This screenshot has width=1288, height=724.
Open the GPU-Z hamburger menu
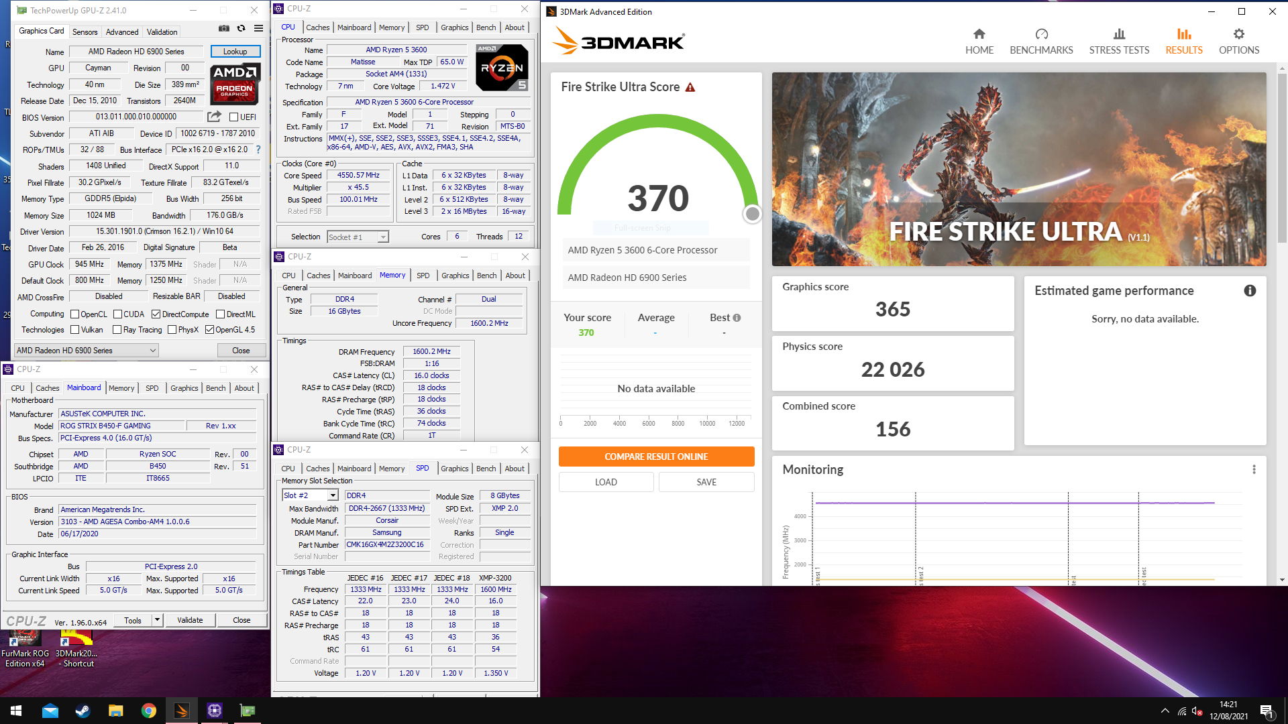[x=258, y=28]
